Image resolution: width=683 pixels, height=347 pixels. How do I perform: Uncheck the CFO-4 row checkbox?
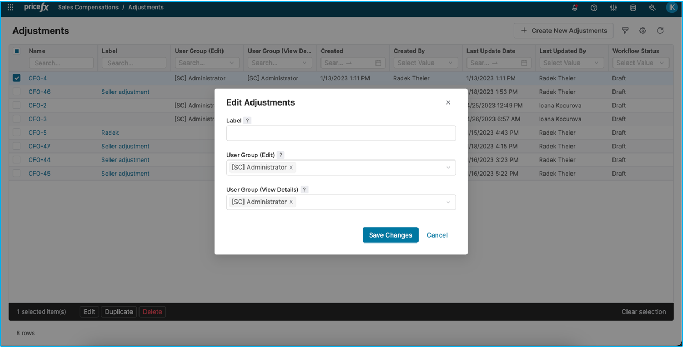[17, 78]
